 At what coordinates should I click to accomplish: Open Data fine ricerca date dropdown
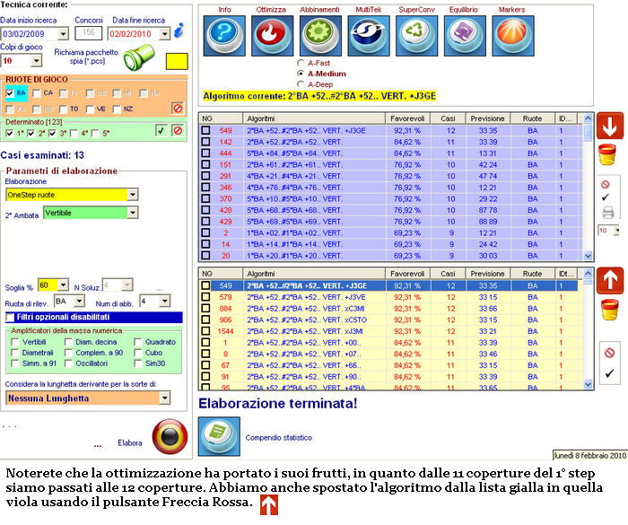click(x=164, y=34)
